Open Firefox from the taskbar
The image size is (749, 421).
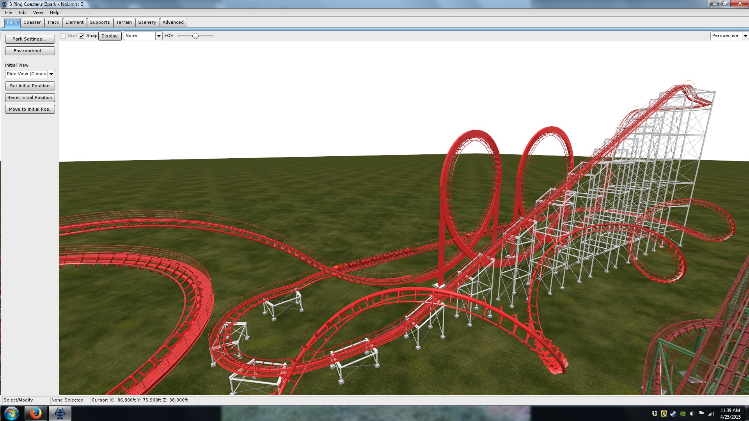[x=35, y=413]
